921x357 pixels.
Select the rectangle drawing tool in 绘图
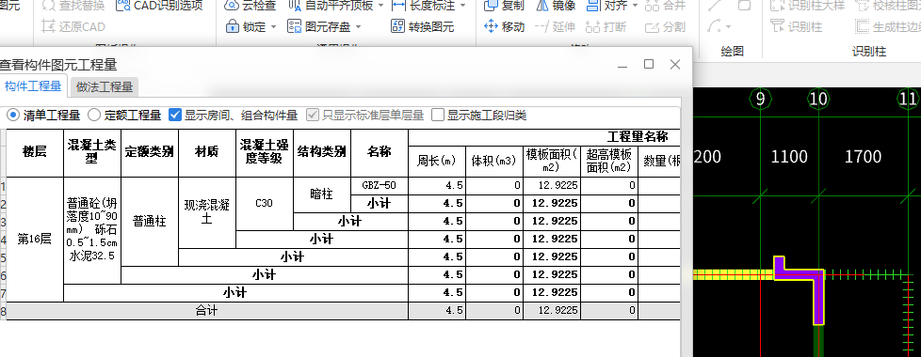[744, 6]
